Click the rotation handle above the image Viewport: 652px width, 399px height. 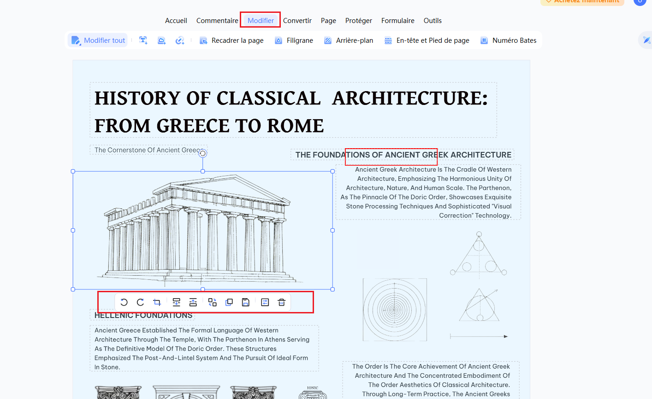pyautogui.click(x=202, y=154)
